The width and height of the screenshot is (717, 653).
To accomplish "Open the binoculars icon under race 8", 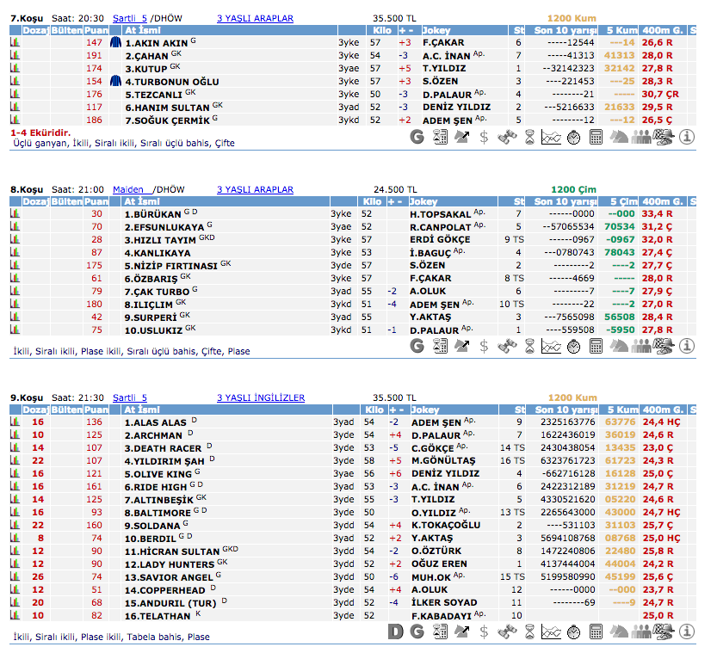I will click(x=507, y=346).
